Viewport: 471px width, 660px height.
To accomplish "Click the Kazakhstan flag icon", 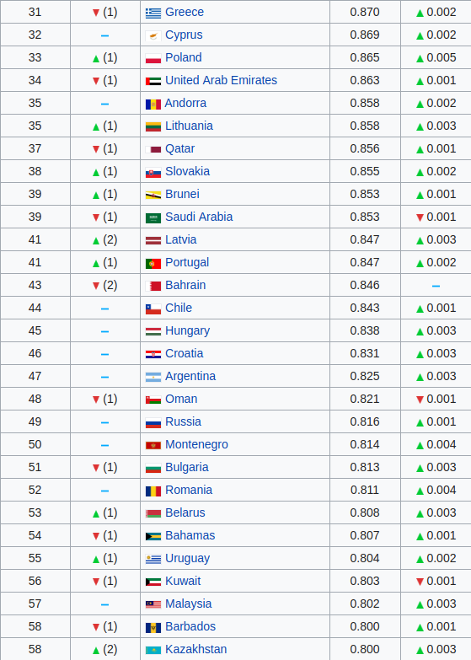I will point(153,651).
